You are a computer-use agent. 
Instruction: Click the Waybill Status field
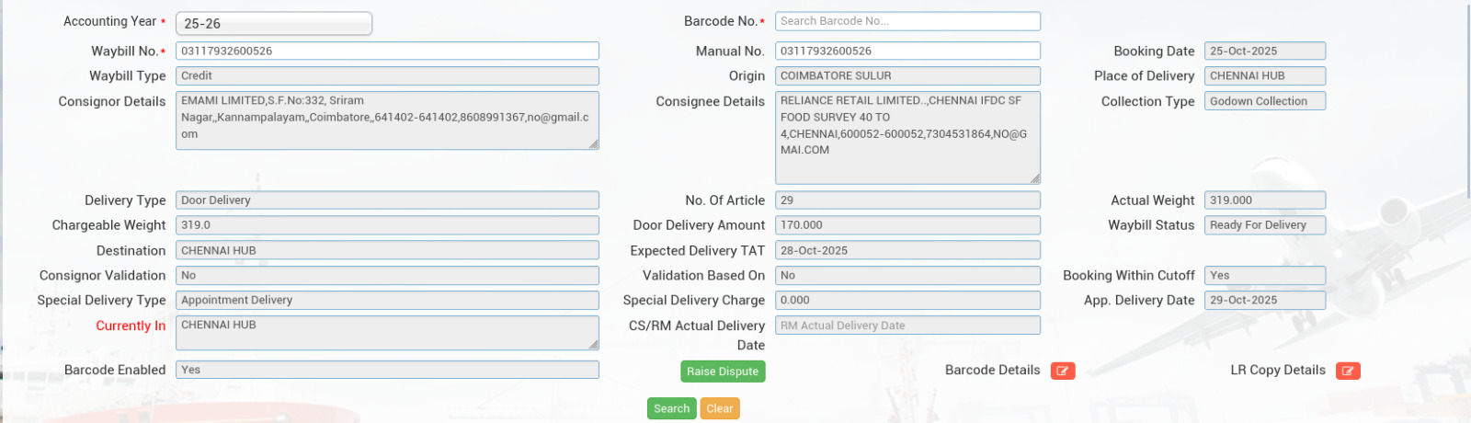[x=1264, y=225]
